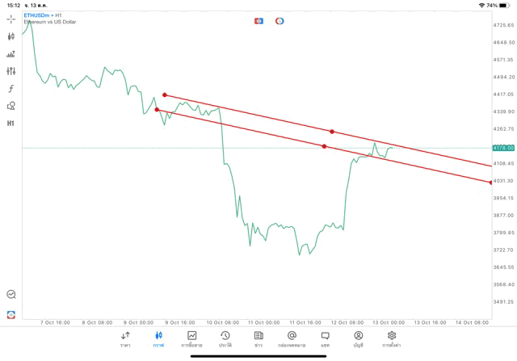Open the ประวัติ (History) tab
517x361 pixels.
click(225, 338)
